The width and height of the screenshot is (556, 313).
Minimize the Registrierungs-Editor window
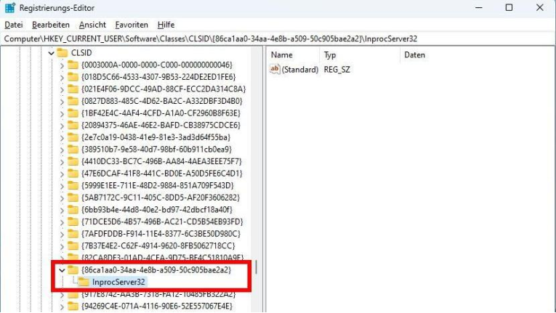pyautogui.click(x=479, y=8)
